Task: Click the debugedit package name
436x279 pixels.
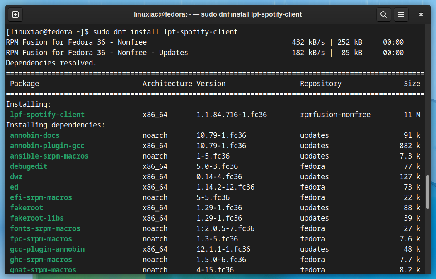Action: (x=29, y=166)
